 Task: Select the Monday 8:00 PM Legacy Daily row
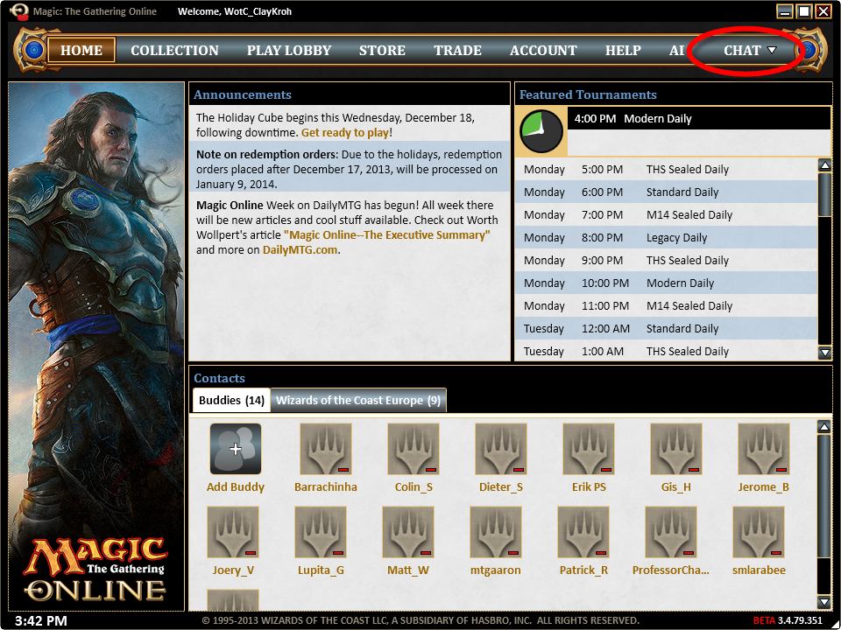tap(666, 237)
